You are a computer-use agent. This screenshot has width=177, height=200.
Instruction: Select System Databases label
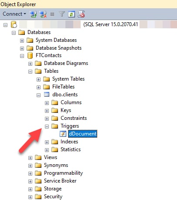[56, 40]
